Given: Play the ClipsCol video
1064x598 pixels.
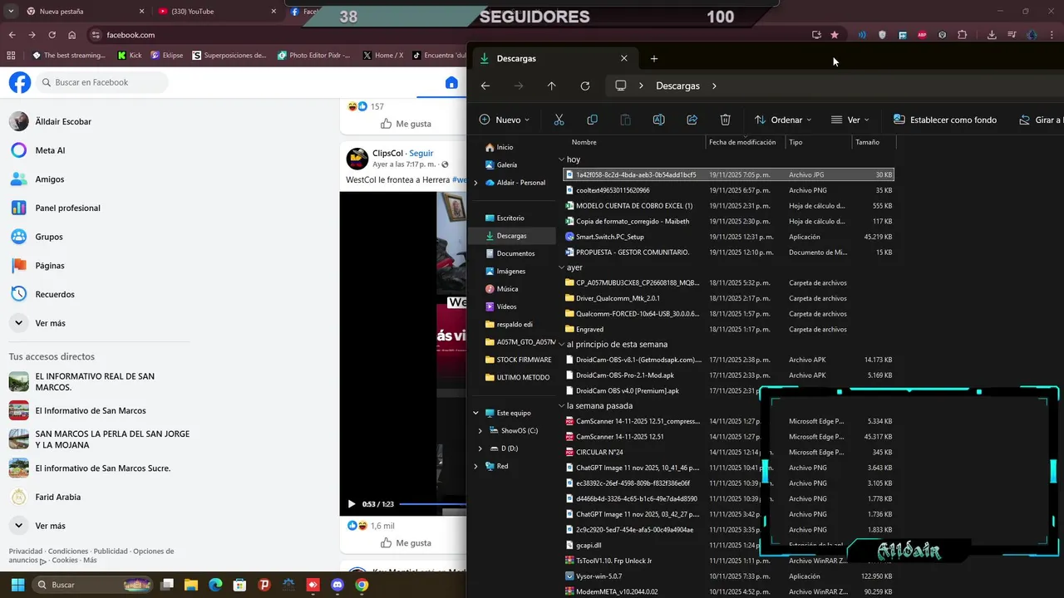Looking at the screenshot, I should [351, 504].
